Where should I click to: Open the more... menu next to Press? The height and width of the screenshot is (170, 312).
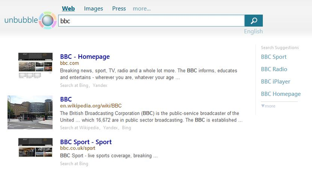pyautogui.click(x=142, y=8)
